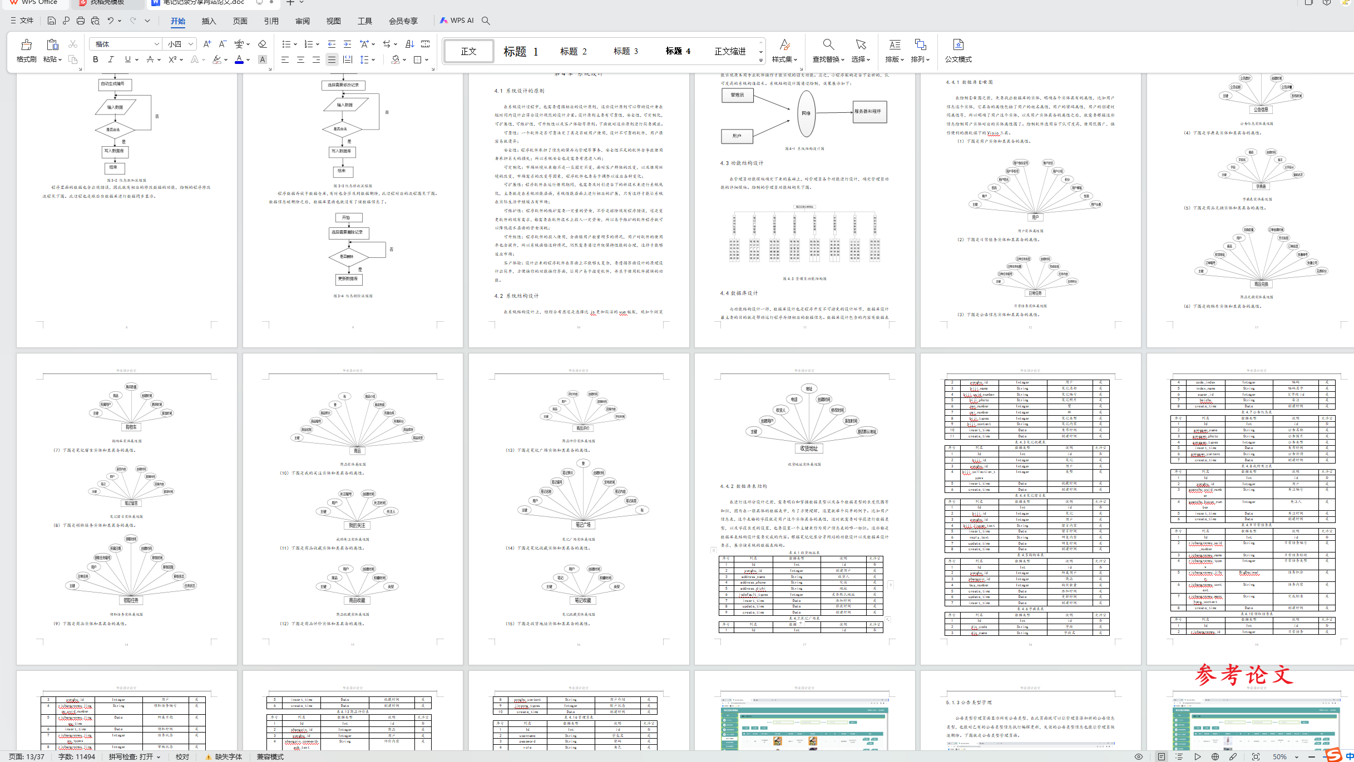The height and width of the screenshot is (762, 1354).
Task: Toggle bold formatting
Action: pyautogui.click(x=95, y=59)
